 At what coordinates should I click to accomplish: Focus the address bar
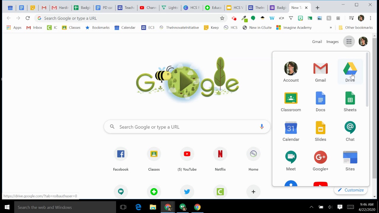(130, 18)
